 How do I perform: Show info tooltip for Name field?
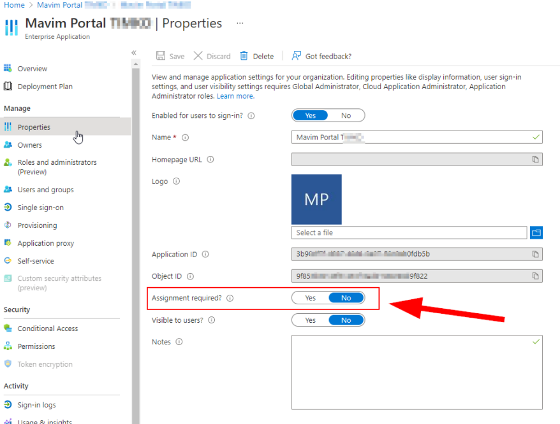pyautogui.click(x=185, y=138)
